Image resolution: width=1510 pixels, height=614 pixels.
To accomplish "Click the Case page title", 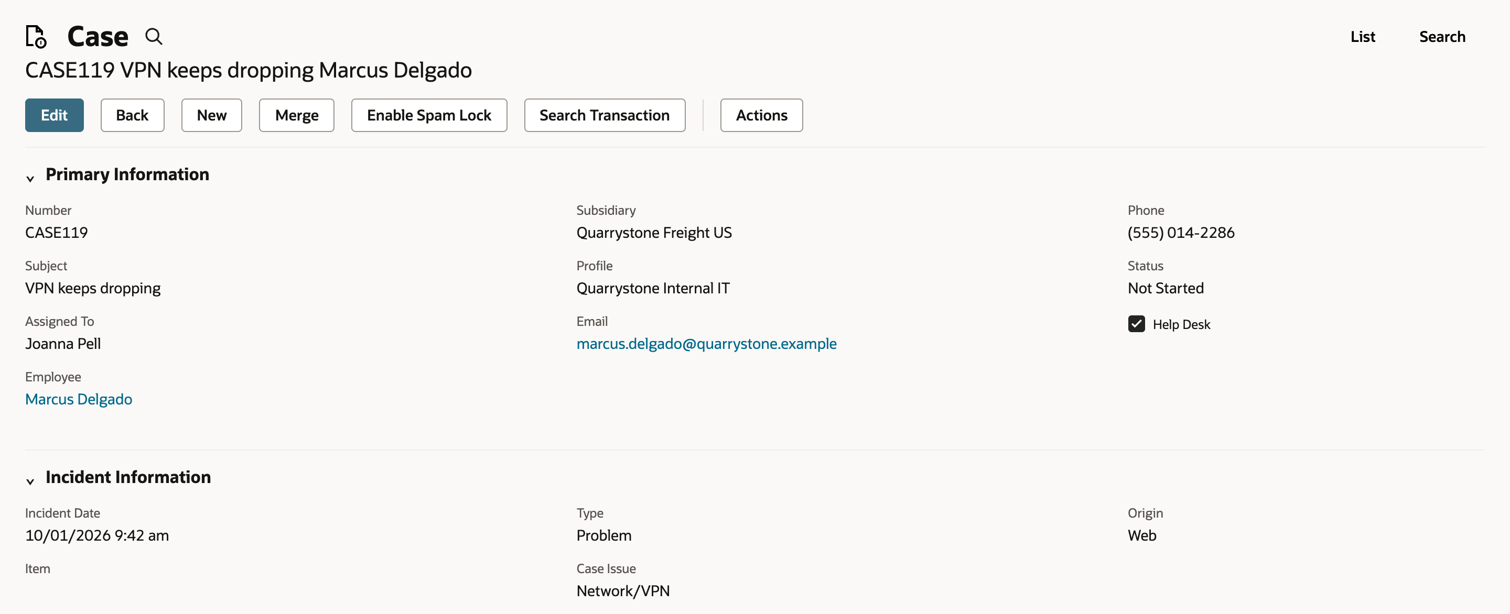I will pos(98,36).
